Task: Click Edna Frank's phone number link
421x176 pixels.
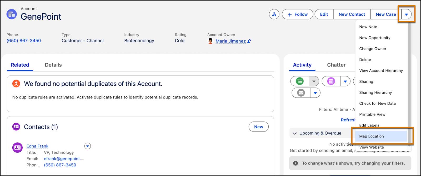Action: click(x=60, y=165)
